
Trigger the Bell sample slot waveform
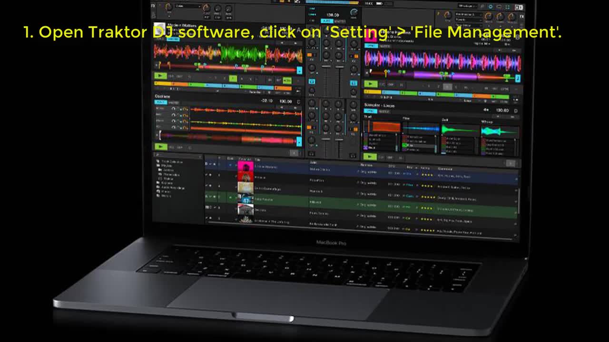coord(460,130)
